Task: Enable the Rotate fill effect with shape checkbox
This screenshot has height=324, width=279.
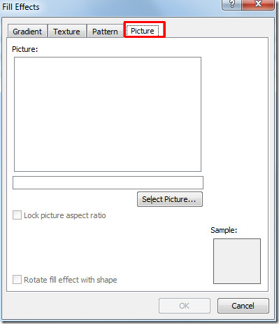Action: (17, 280)
